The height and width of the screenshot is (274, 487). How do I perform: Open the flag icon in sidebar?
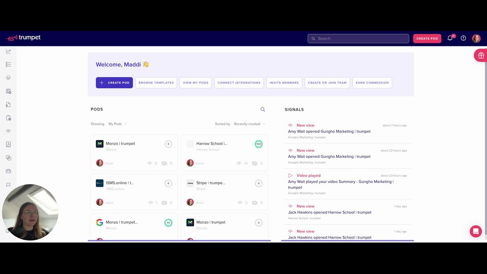(x=8, y=185)
